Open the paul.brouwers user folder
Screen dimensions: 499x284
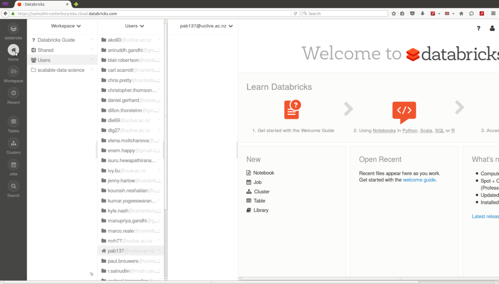click(131, 261)
